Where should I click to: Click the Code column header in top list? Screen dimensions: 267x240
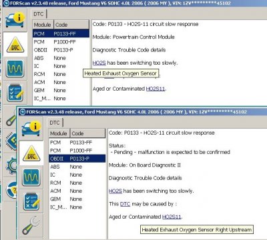[x=71, y=25]
